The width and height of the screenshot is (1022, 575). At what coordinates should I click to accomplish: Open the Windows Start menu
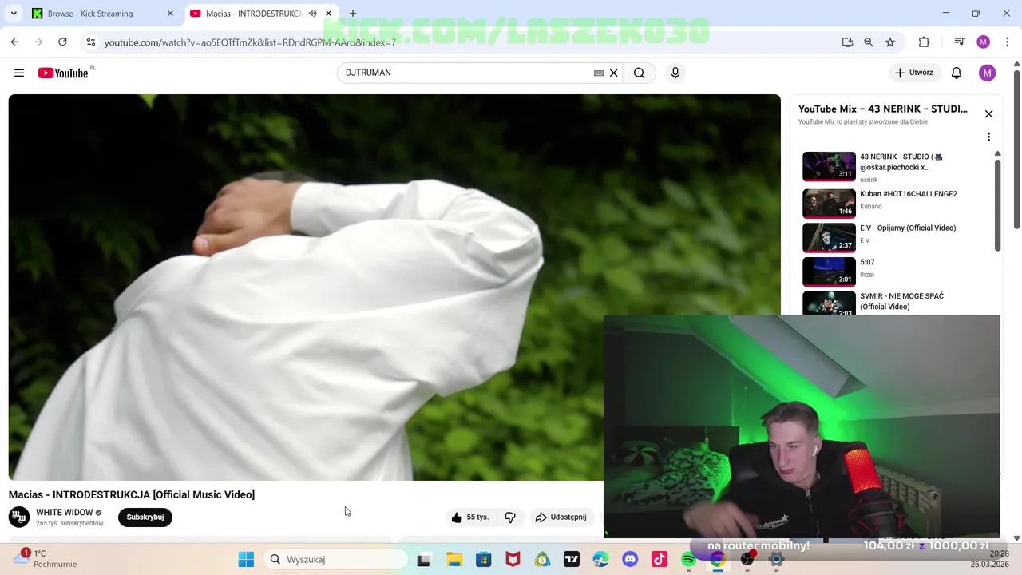[x=246, y=560]
